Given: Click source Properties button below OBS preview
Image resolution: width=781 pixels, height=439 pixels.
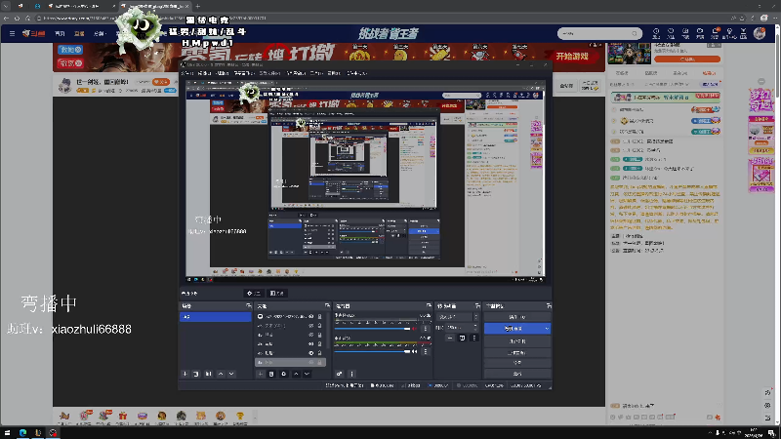Looking at the screenshot, I should tap(254, 294).
